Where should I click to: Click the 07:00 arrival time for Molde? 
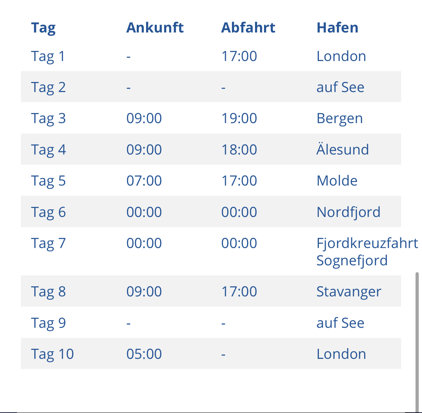click(x=144, y=181)
